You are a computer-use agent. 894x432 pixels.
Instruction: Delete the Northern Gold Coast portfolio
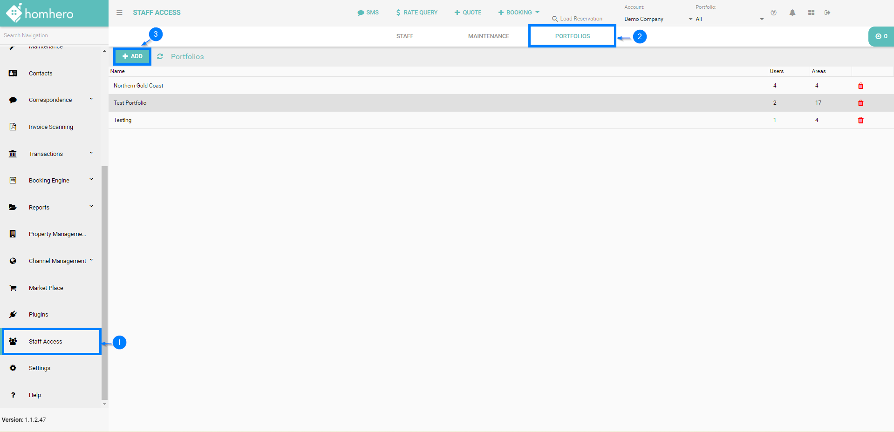pos(860,86)
